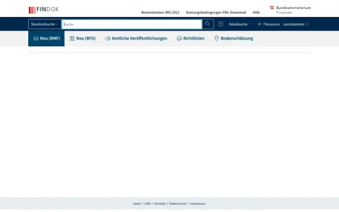Select the Neu (BMF) tab
The width and height of the screenshot is (339, 212).
pyautogui.click(x=46, y=38)
